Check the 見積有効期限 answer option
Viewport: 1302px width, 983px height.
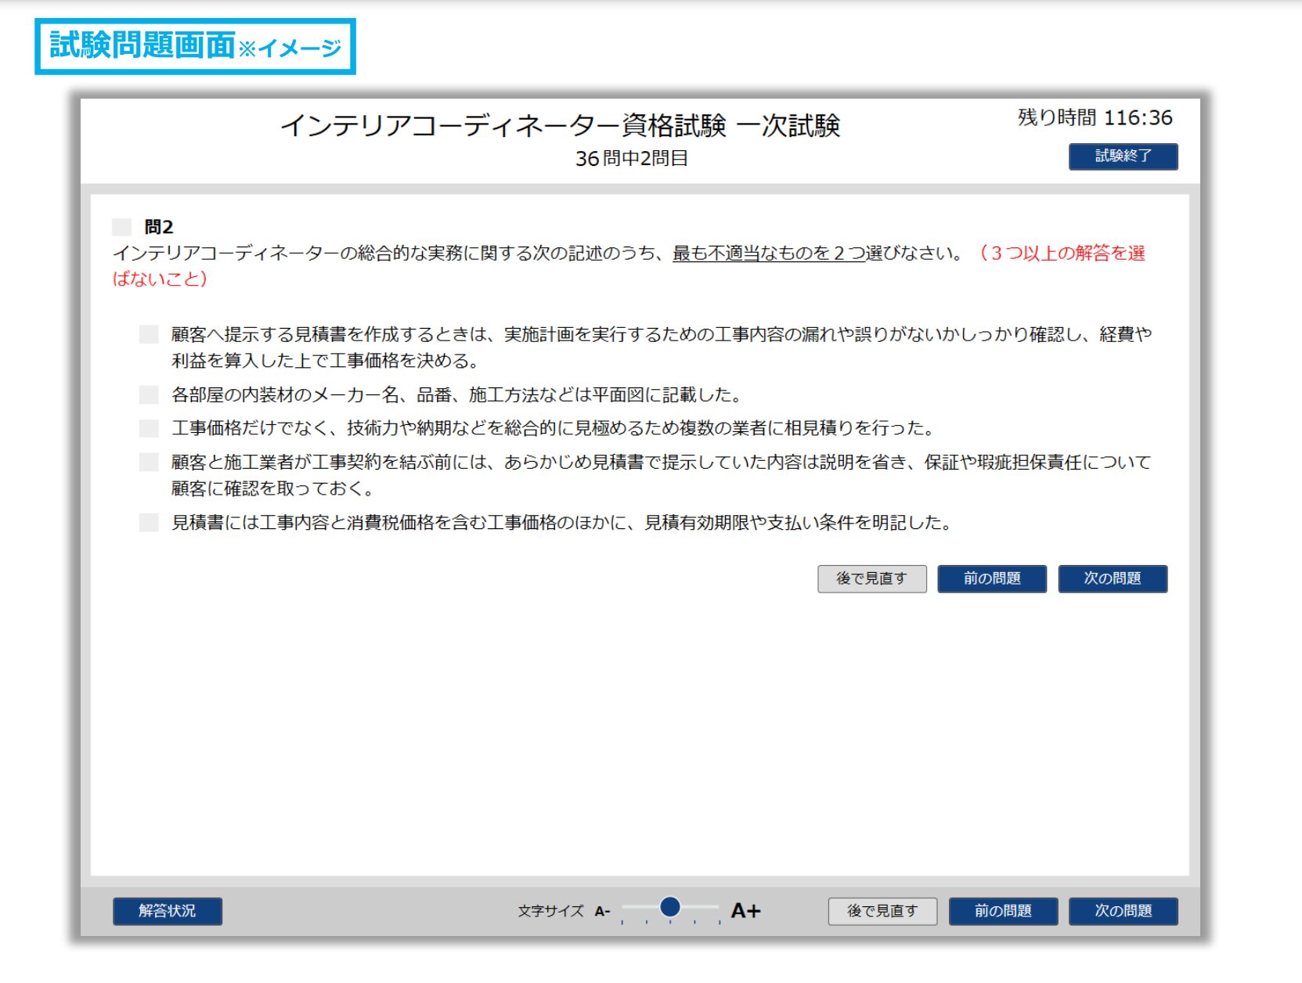pyautogui.click(x=149, y=522)
